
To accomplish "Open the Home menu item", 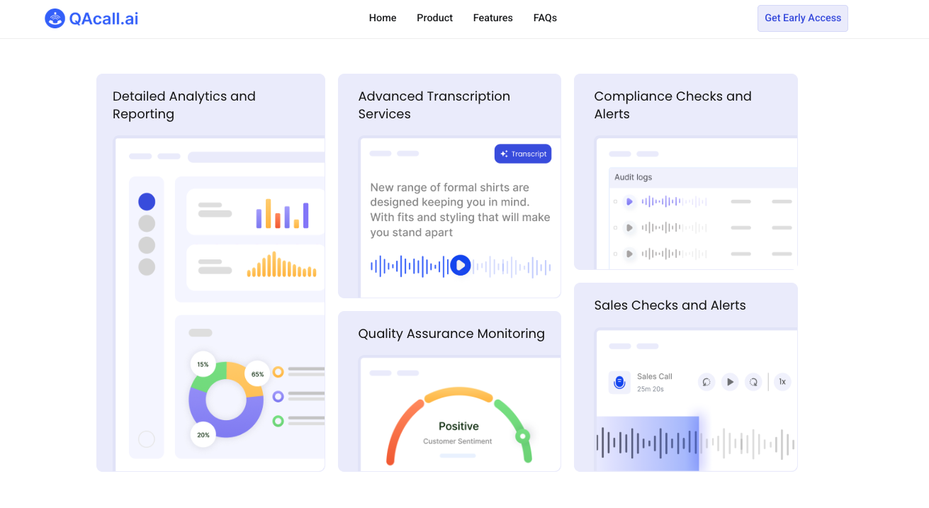I will coord(383,18).
